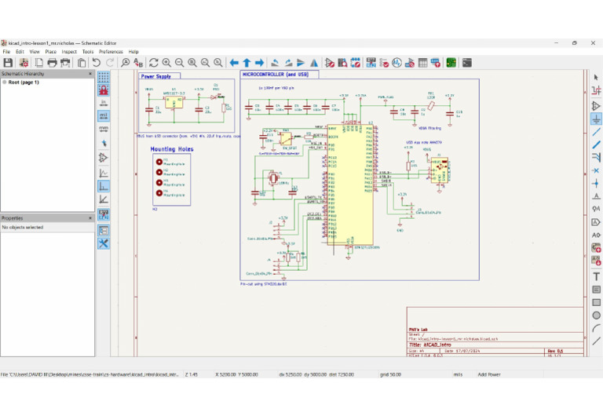The width and height of the screenshot is (603, 416).
Task: Open the Symbol Editor
Action: pos(330,63)
